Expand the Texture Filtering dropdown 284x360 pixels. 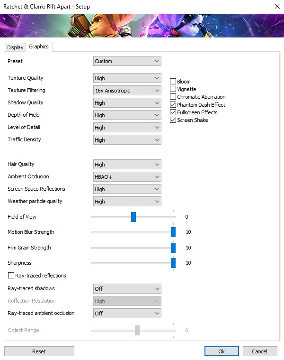point(127,91)
